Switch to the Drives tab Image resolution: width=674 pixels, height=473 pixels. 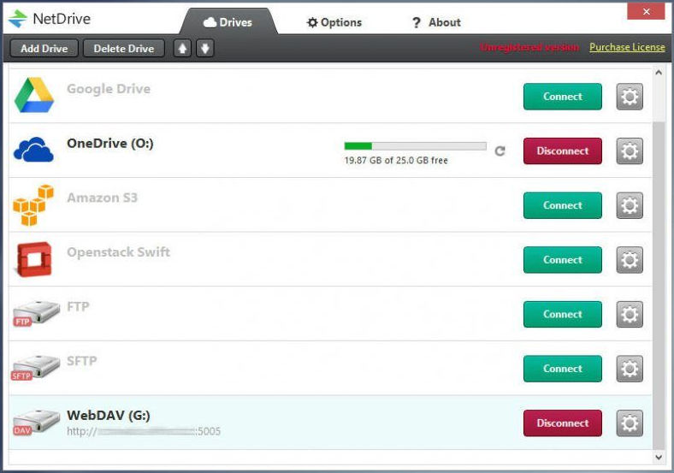pyautogui.click(x=228, y=22)
